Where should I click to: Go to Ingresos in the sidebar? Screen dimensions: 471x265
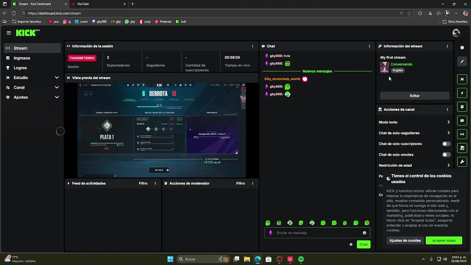[32, 58]
